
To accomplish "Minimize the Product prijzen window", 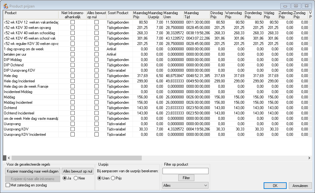I will click(x=285, y=6).
